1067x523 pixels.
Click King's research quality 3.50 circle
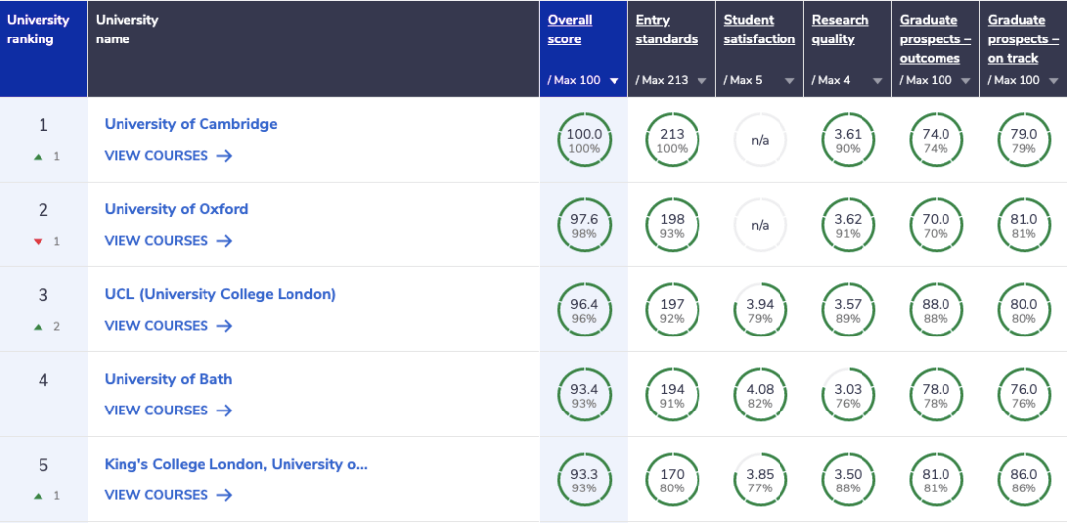[848, 481]
